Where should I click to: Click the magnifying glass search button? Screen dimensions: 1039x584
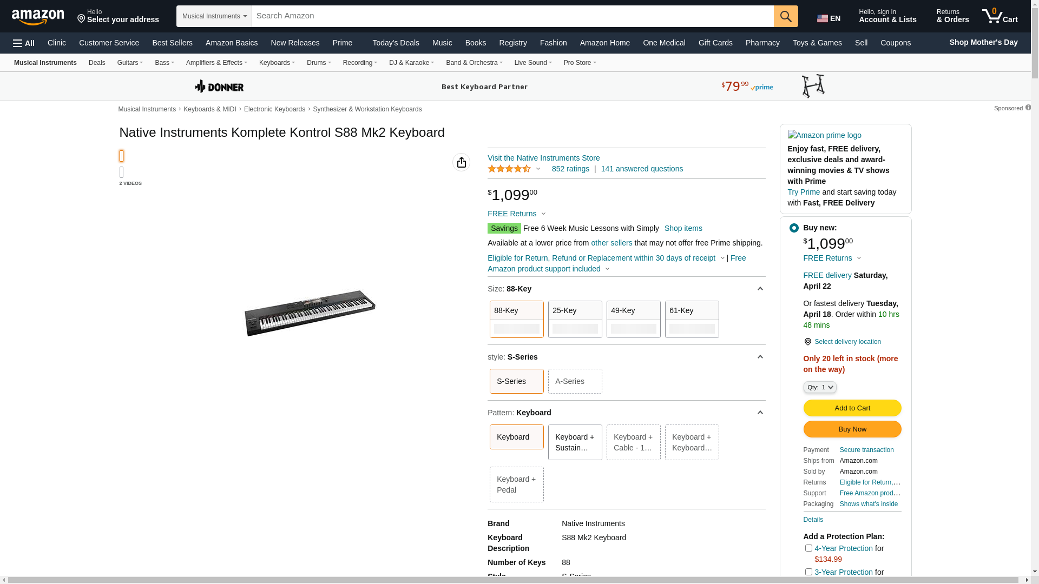(785, 16)
